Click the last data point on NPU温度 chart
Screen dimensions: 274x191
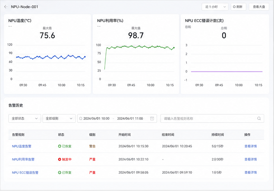[85, 57]
